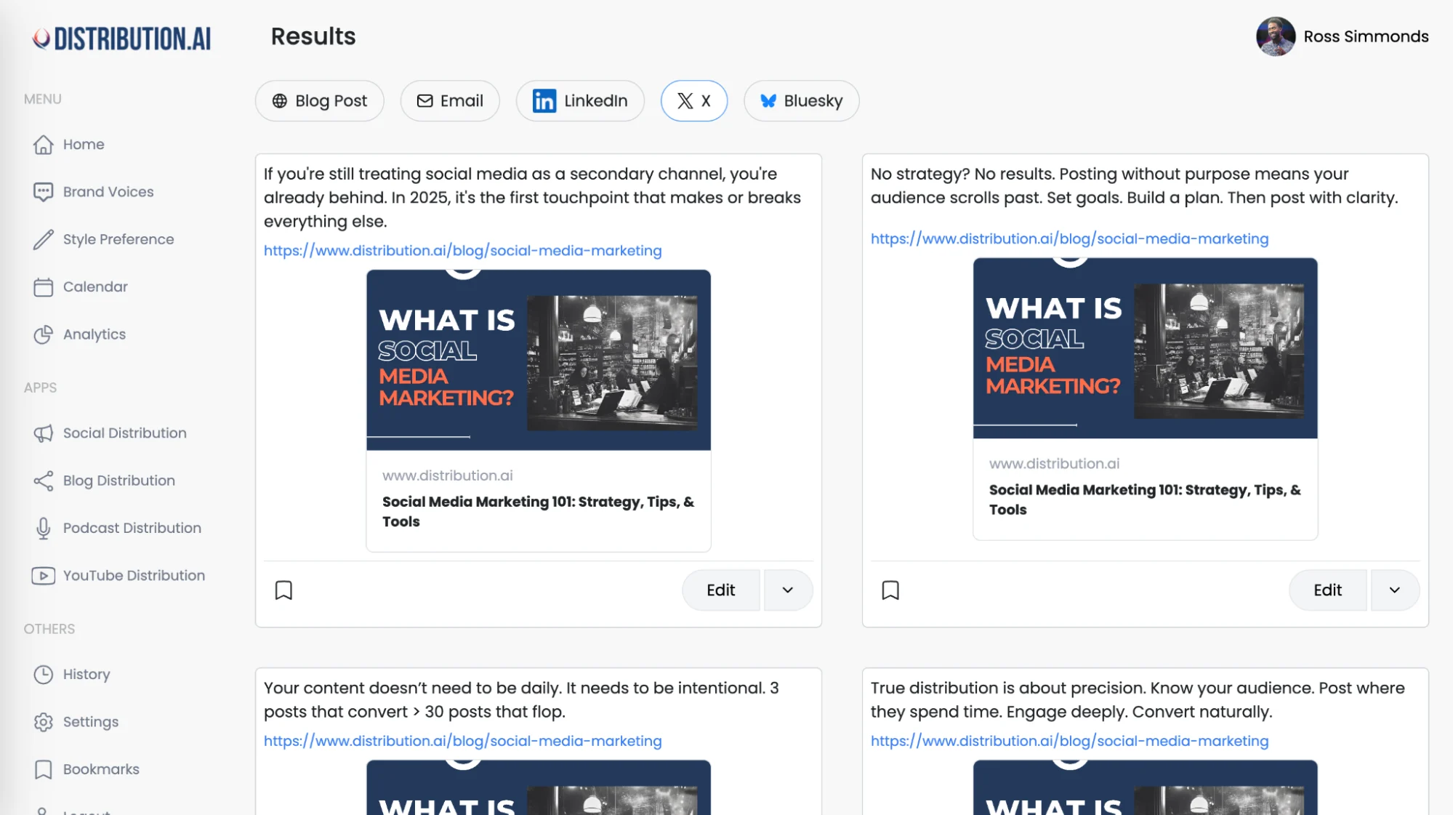Switch to the Bluesky tab
Screen dimensions: 1453x815
(x=801, y=101)
